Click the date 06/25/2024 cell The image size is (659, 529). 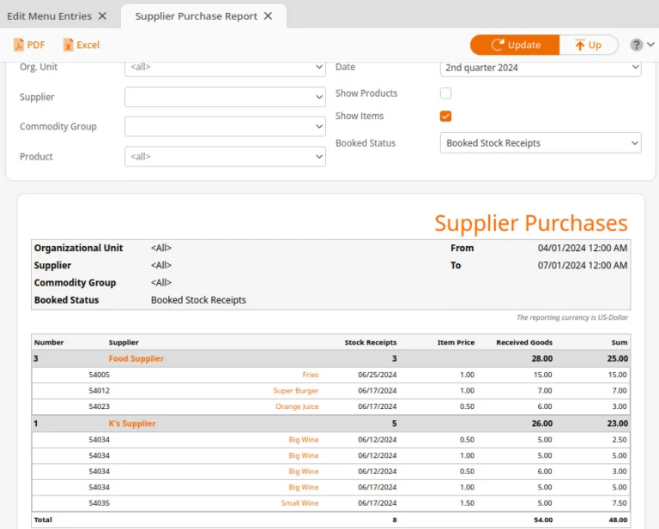(377, 375)
